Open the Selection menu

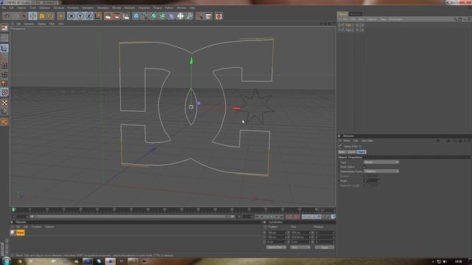point(44,8)
